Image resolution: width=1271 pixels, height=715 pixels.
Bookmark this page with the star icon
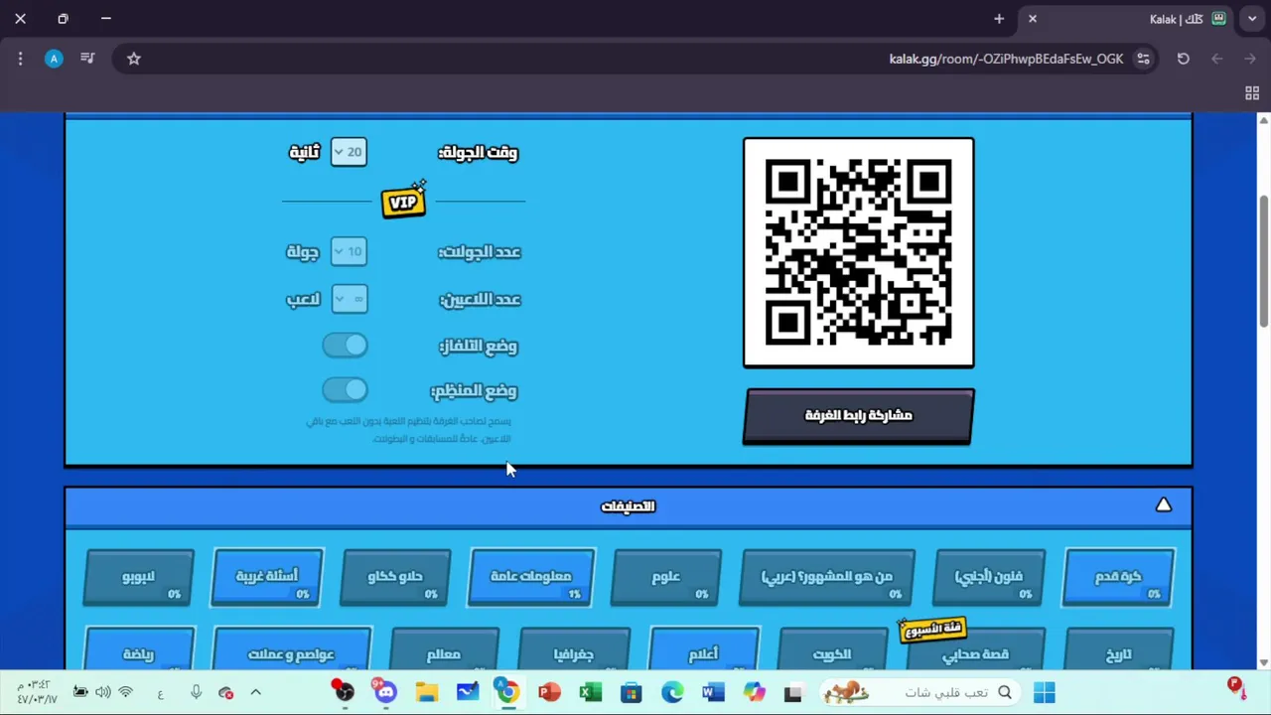pos(134,59)
